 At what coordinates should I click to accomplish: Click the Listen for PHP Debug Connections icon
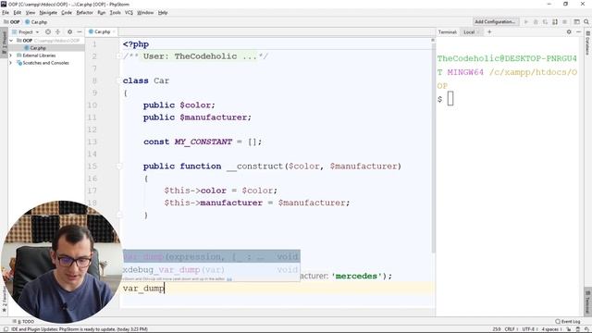tap(555, 22)
